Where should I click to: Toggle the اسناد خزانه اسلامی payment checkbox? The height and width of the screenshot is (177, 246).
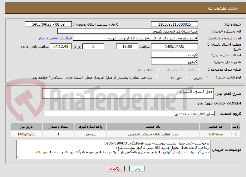(156, 77)
